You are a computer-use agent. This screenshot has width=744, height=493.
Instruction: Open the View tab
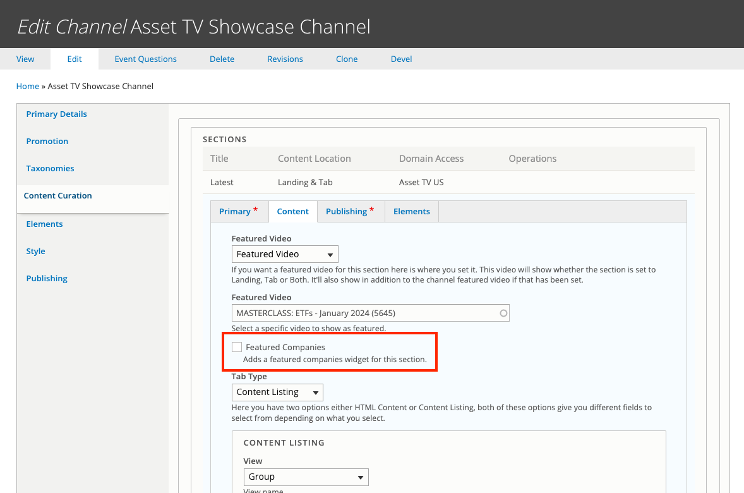click(25, 59)
